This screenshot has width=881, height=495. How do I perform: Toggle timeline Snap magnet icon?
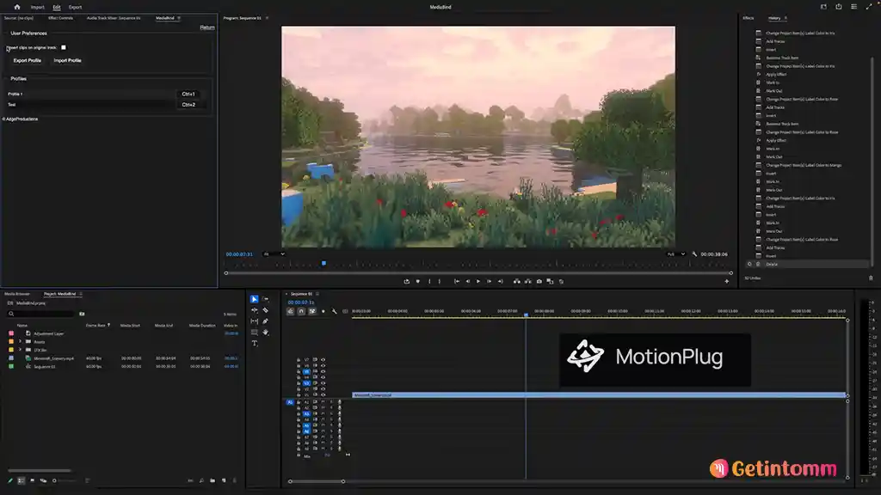click(x=301, y=311)
